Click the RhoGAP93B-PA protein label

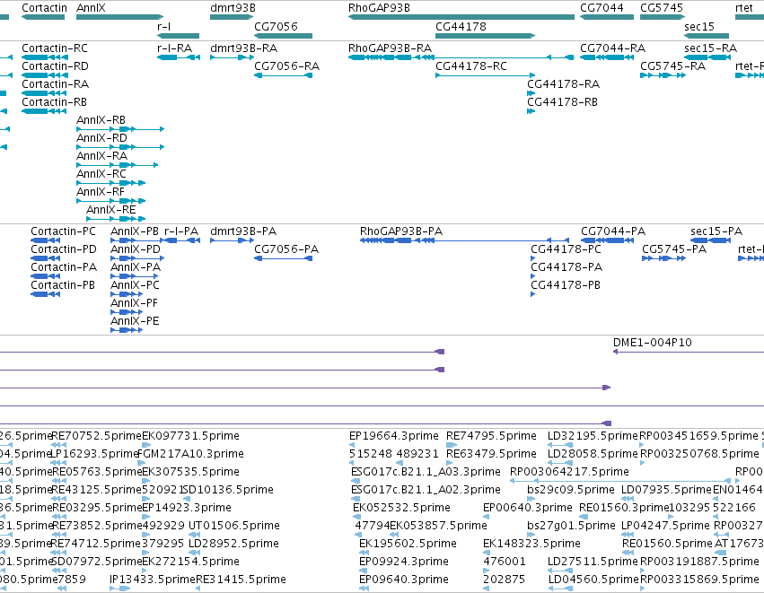click(x=401, y=231)
